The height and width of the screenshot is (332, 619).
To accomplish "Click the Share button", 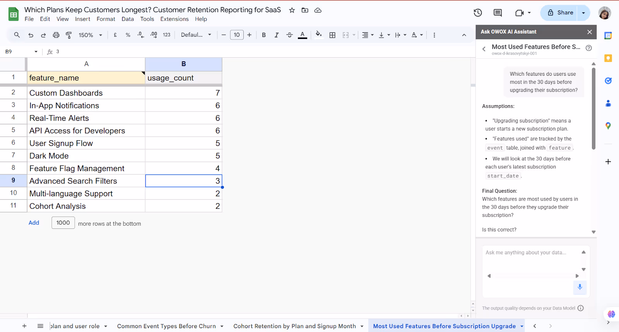I will pyautogui.click(x=559, y=13).
